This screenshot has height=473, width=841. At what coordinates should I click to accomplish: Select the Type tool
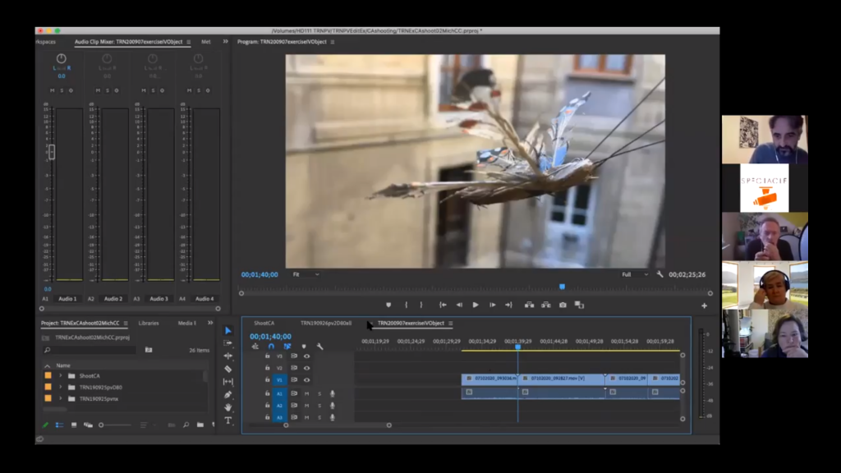pyautogui.click(x=228, y=420)
